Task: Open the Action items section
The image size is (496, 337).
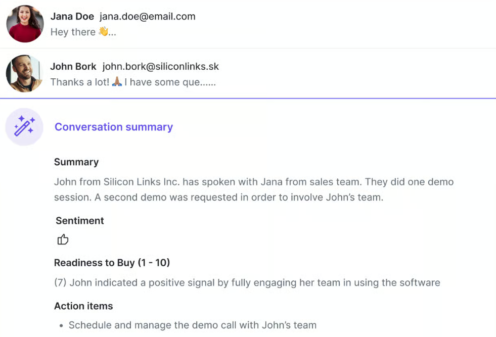Action: coord(83,306)
